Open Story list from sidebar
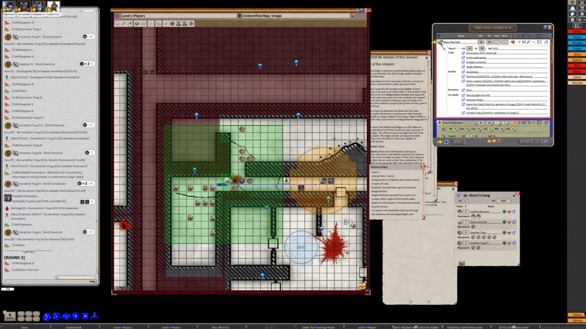This screenshot has height=329, width=586. coord(577,54)
